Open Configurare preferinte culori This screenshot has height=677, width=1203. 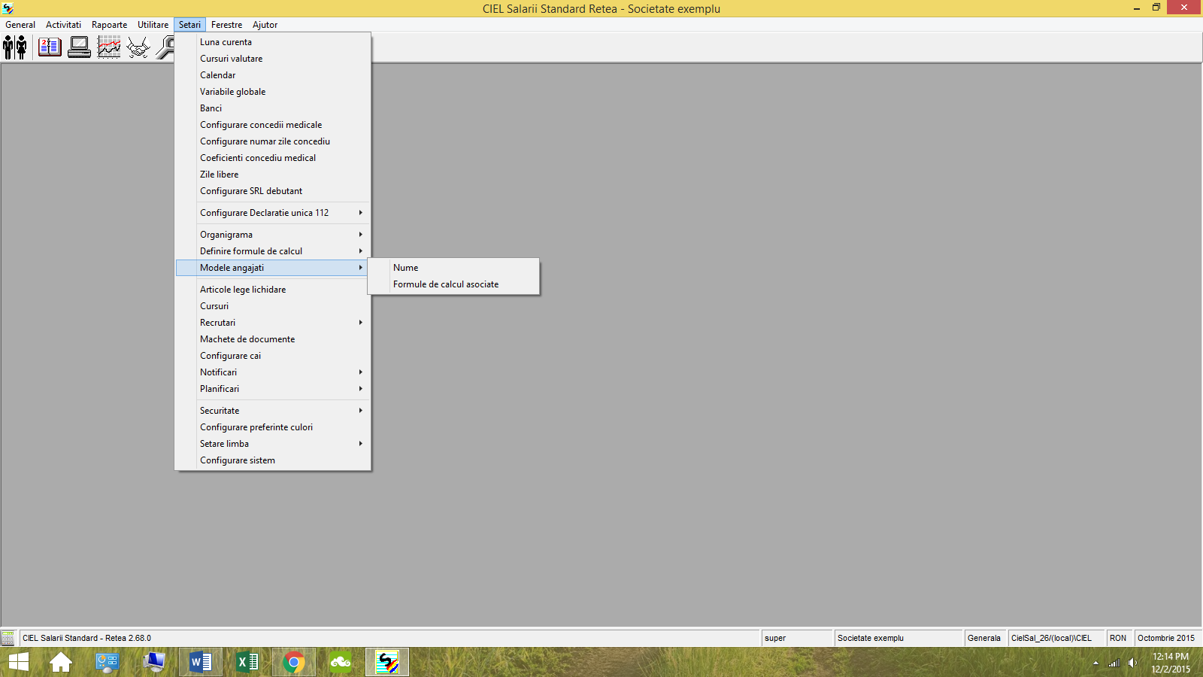273,427
